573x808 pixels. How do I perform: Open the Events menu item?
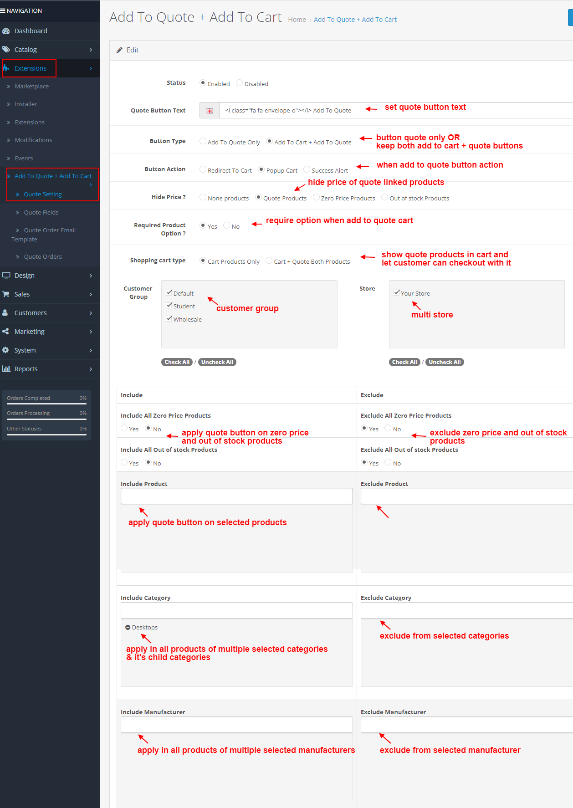pyautogui.click(x=24, y=159)
